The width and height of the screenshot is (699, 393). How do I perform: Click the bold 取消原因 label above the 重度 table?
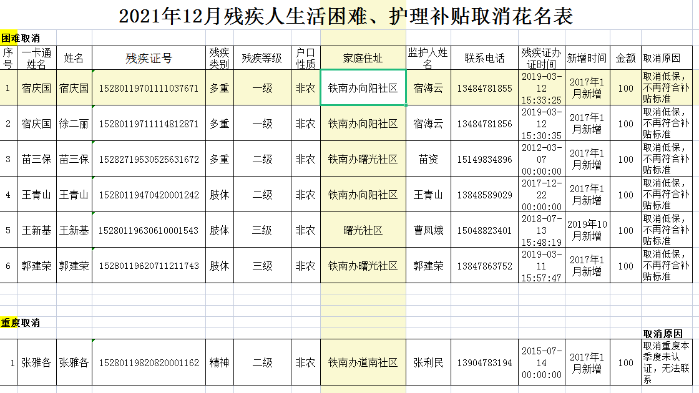coord(663,334)
